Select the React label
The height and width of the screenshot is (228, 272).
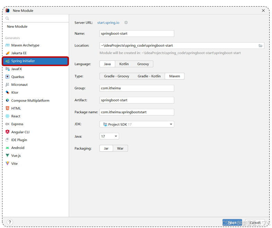coord(16,116)
